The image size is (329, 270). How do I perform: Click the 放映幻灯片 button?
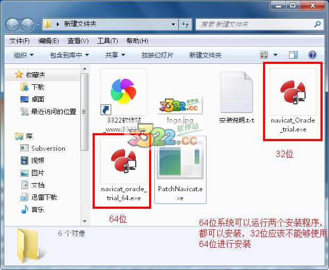[x=158, y=55]
